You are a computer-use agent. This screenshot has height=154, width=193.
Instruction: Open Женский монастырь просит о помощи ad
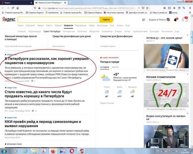21,38
